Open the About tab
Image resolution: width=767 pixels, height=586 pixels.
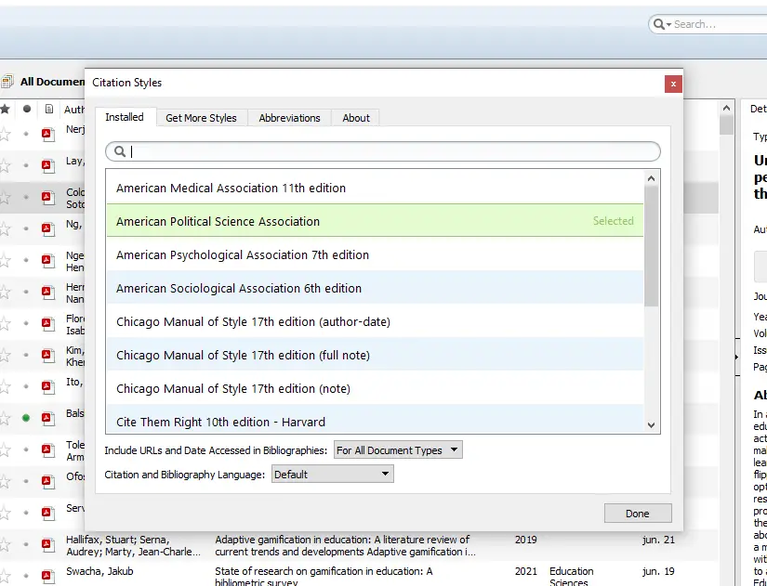(356, 118)
